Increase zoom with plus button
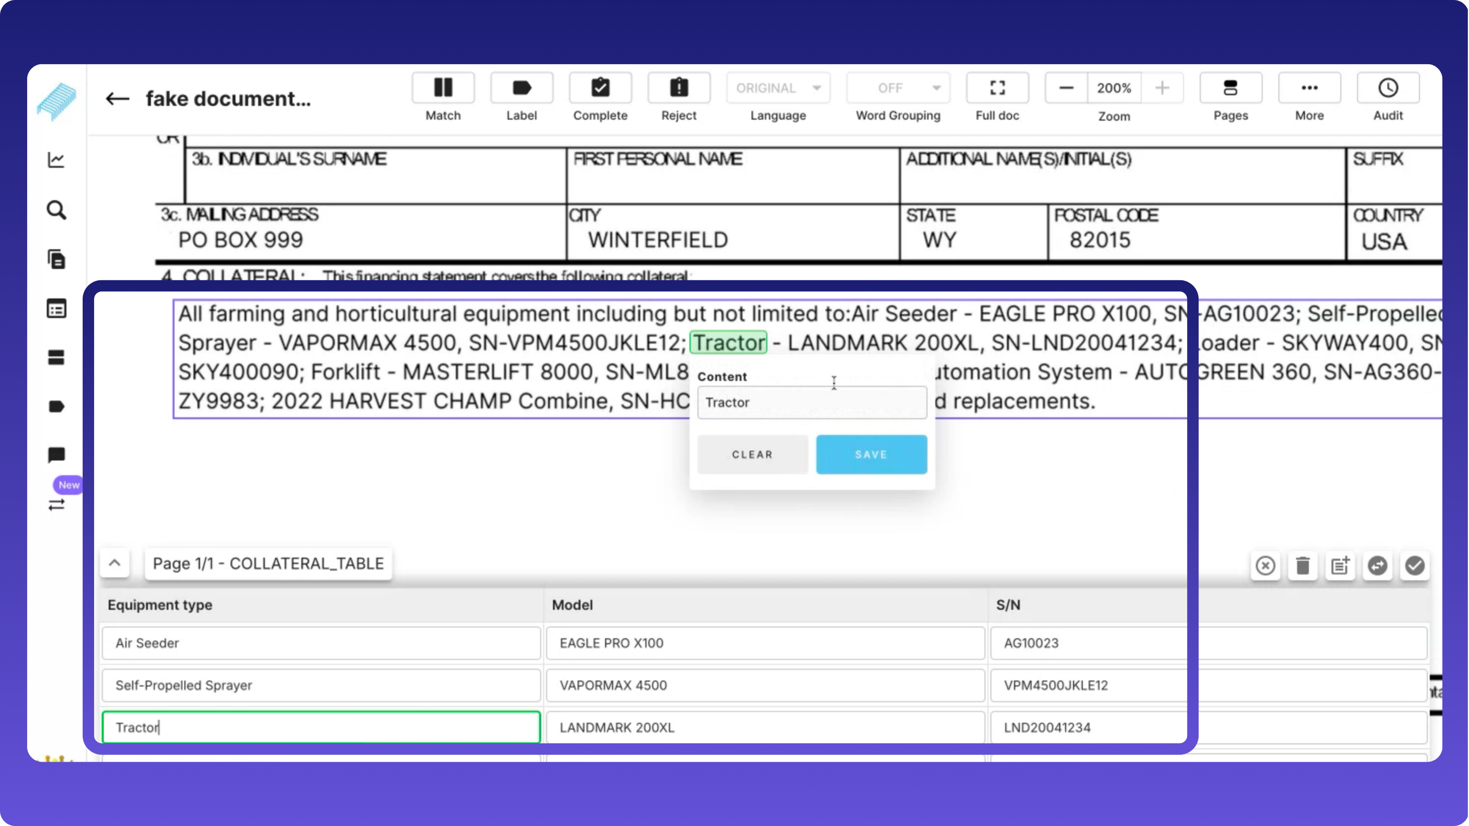 1162,88
